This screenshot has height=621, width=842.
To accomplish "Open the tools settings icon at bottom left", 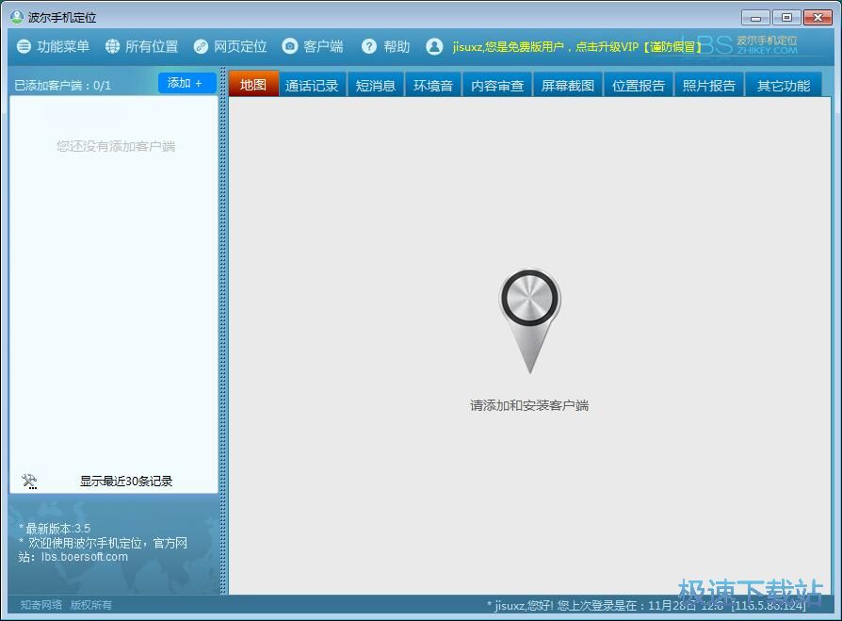I will click(x=29, y=482).
